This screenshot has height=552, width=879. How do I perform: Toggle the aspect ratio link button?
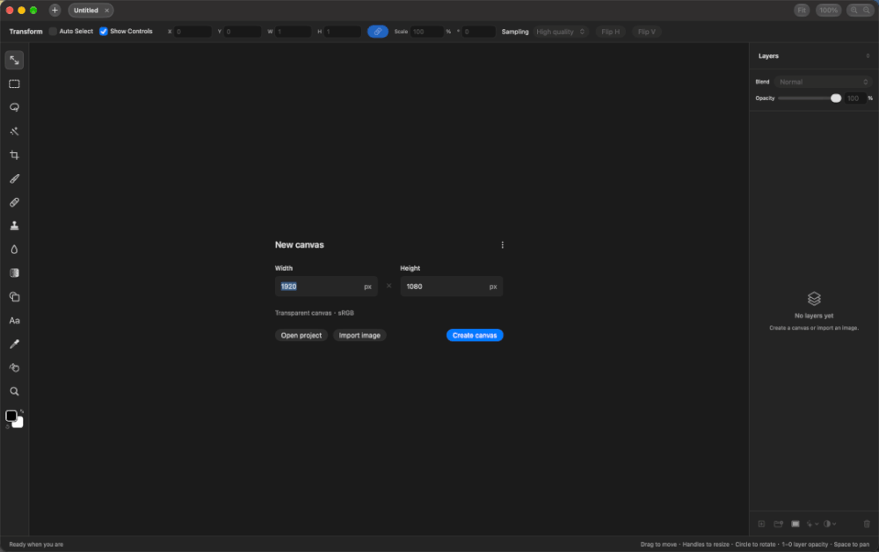click(378, 32)
